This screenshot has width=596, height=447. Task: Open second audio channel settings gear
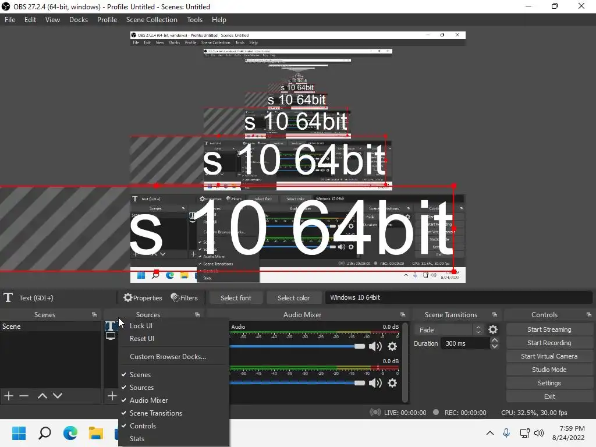(x=392, y=383)
